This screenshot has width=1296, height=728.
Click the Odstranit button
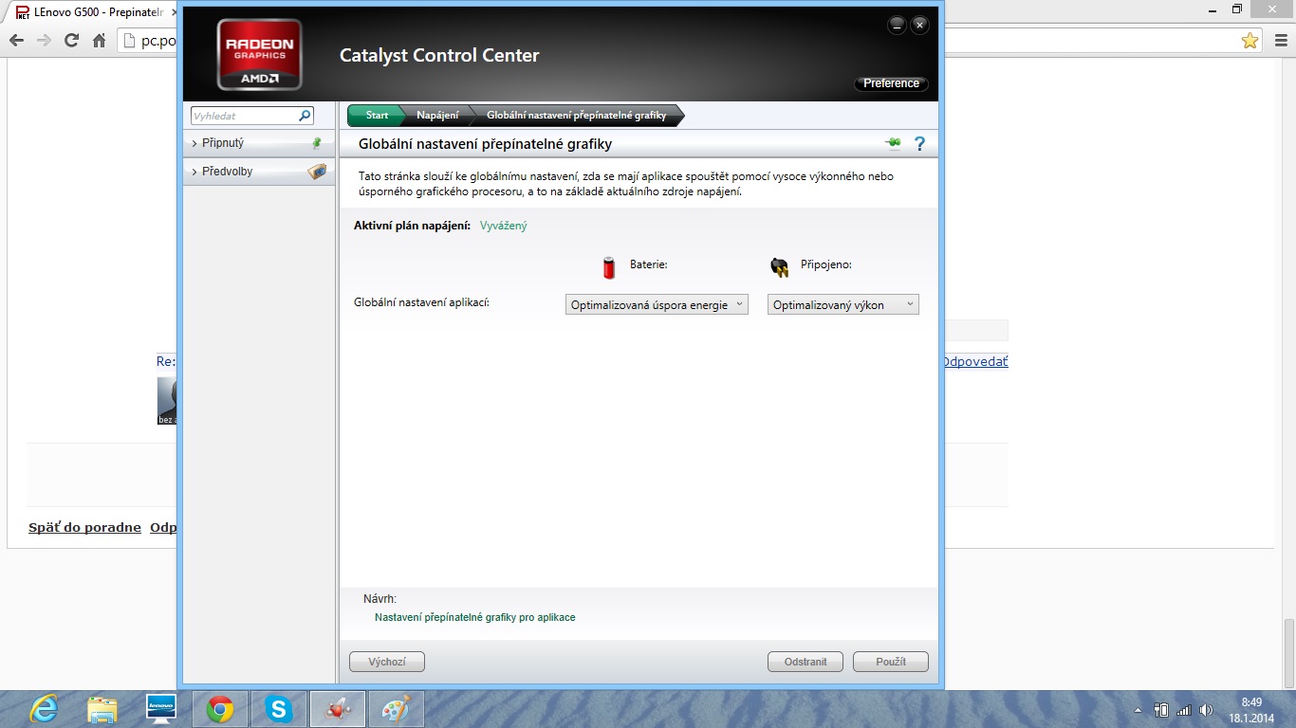tap(805, 662)
